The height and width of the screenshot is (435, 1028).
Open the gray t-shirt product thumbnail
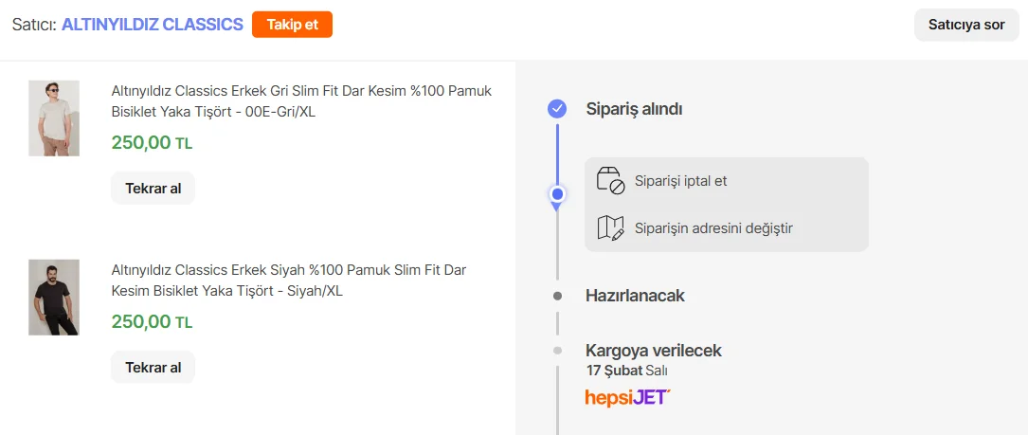(54, 118)
